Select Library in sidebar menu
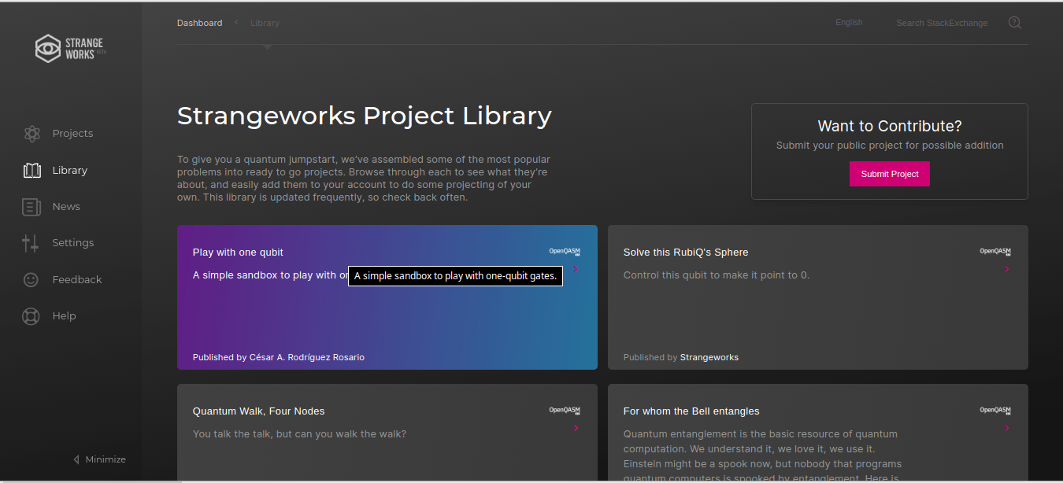Image resolution: width=1063 pixels, height=483 pixels. (x=70, y=170)
